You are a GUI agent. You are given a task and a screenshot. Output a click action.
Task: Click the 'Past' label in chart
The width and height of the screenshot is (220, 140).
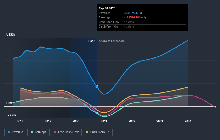click(91, 41)
